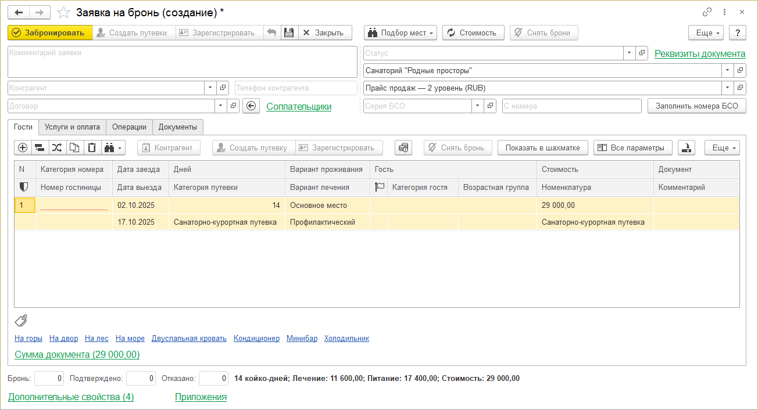Click the shuffle arrows icon in guests toolbar
The width and height of the screenshot is (758, 410).
(x=57, y=148)
